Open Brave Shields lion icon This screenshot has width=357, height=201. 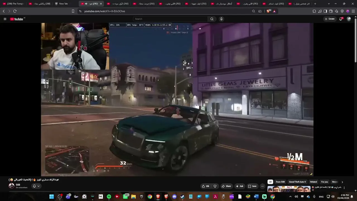[x=268, y=11]
